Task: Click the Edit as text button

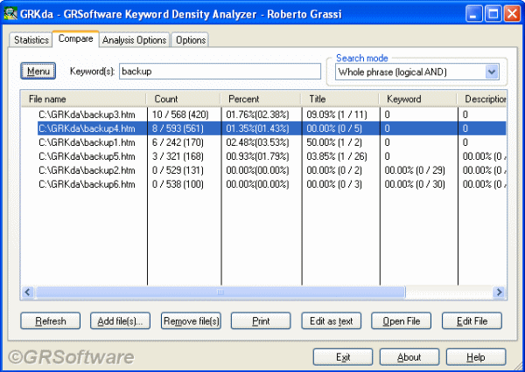Action: click(x=331, y=320)
